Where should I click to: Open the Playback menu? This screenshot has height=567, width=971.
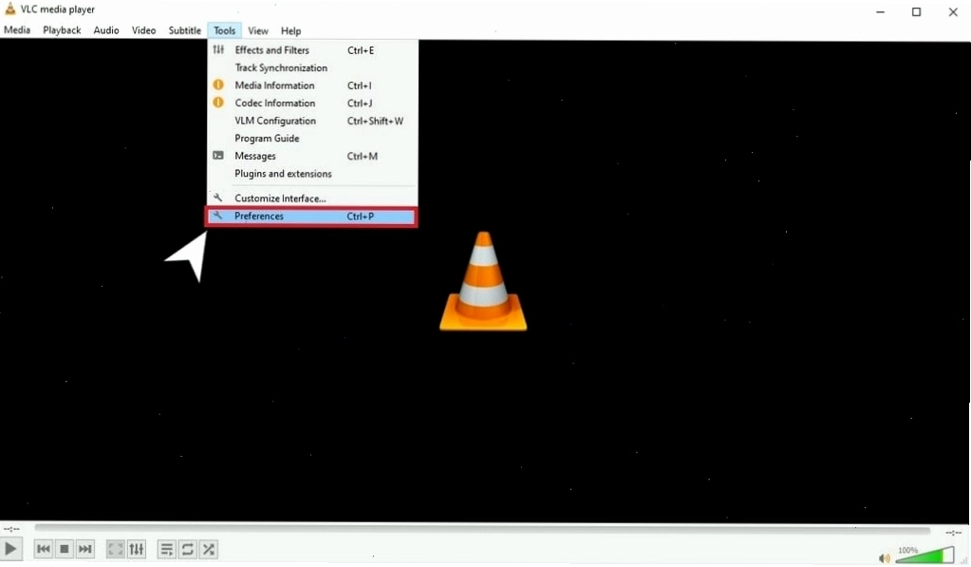click(x=62, y=29)
